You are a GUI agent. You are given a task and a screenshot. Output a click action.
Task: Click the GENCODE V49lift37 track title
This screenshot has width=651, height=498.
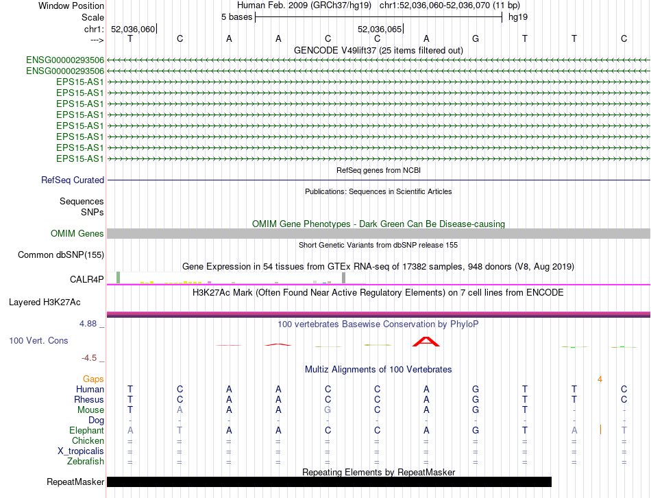click(x=378, y=50)
